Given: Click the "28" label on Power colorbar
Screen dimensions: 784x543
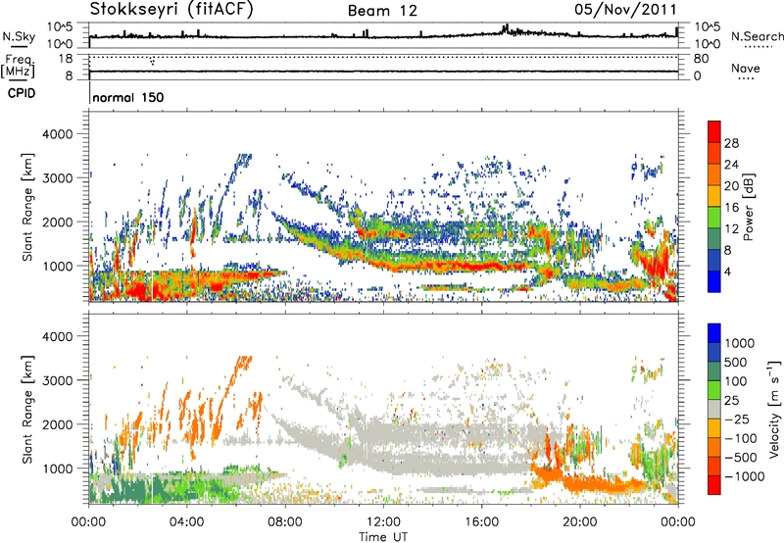Looking at the screenshot, I should (x=731, y=143).
